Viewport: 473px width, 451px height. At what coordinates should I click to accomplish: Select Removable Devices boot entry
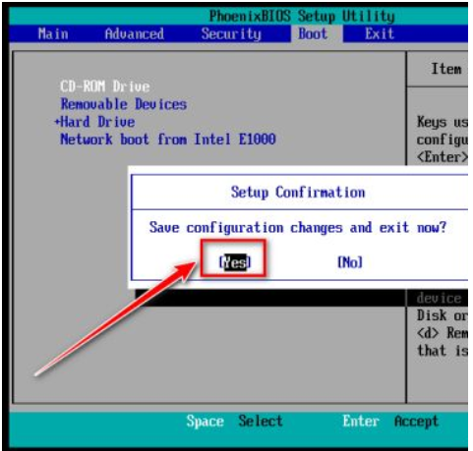pos(124,104)
